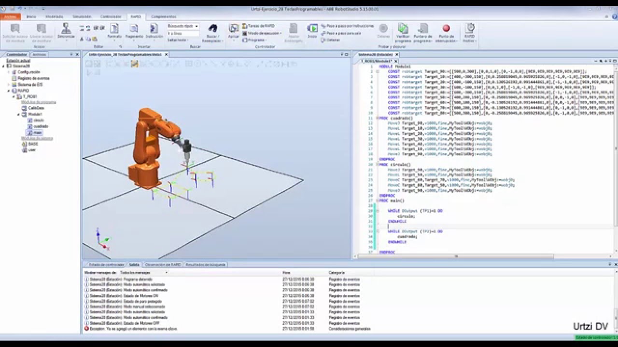Click the Ir a línea input field
Image resolution: width=618 pixels, height=347 pixels.
[183, 33]
